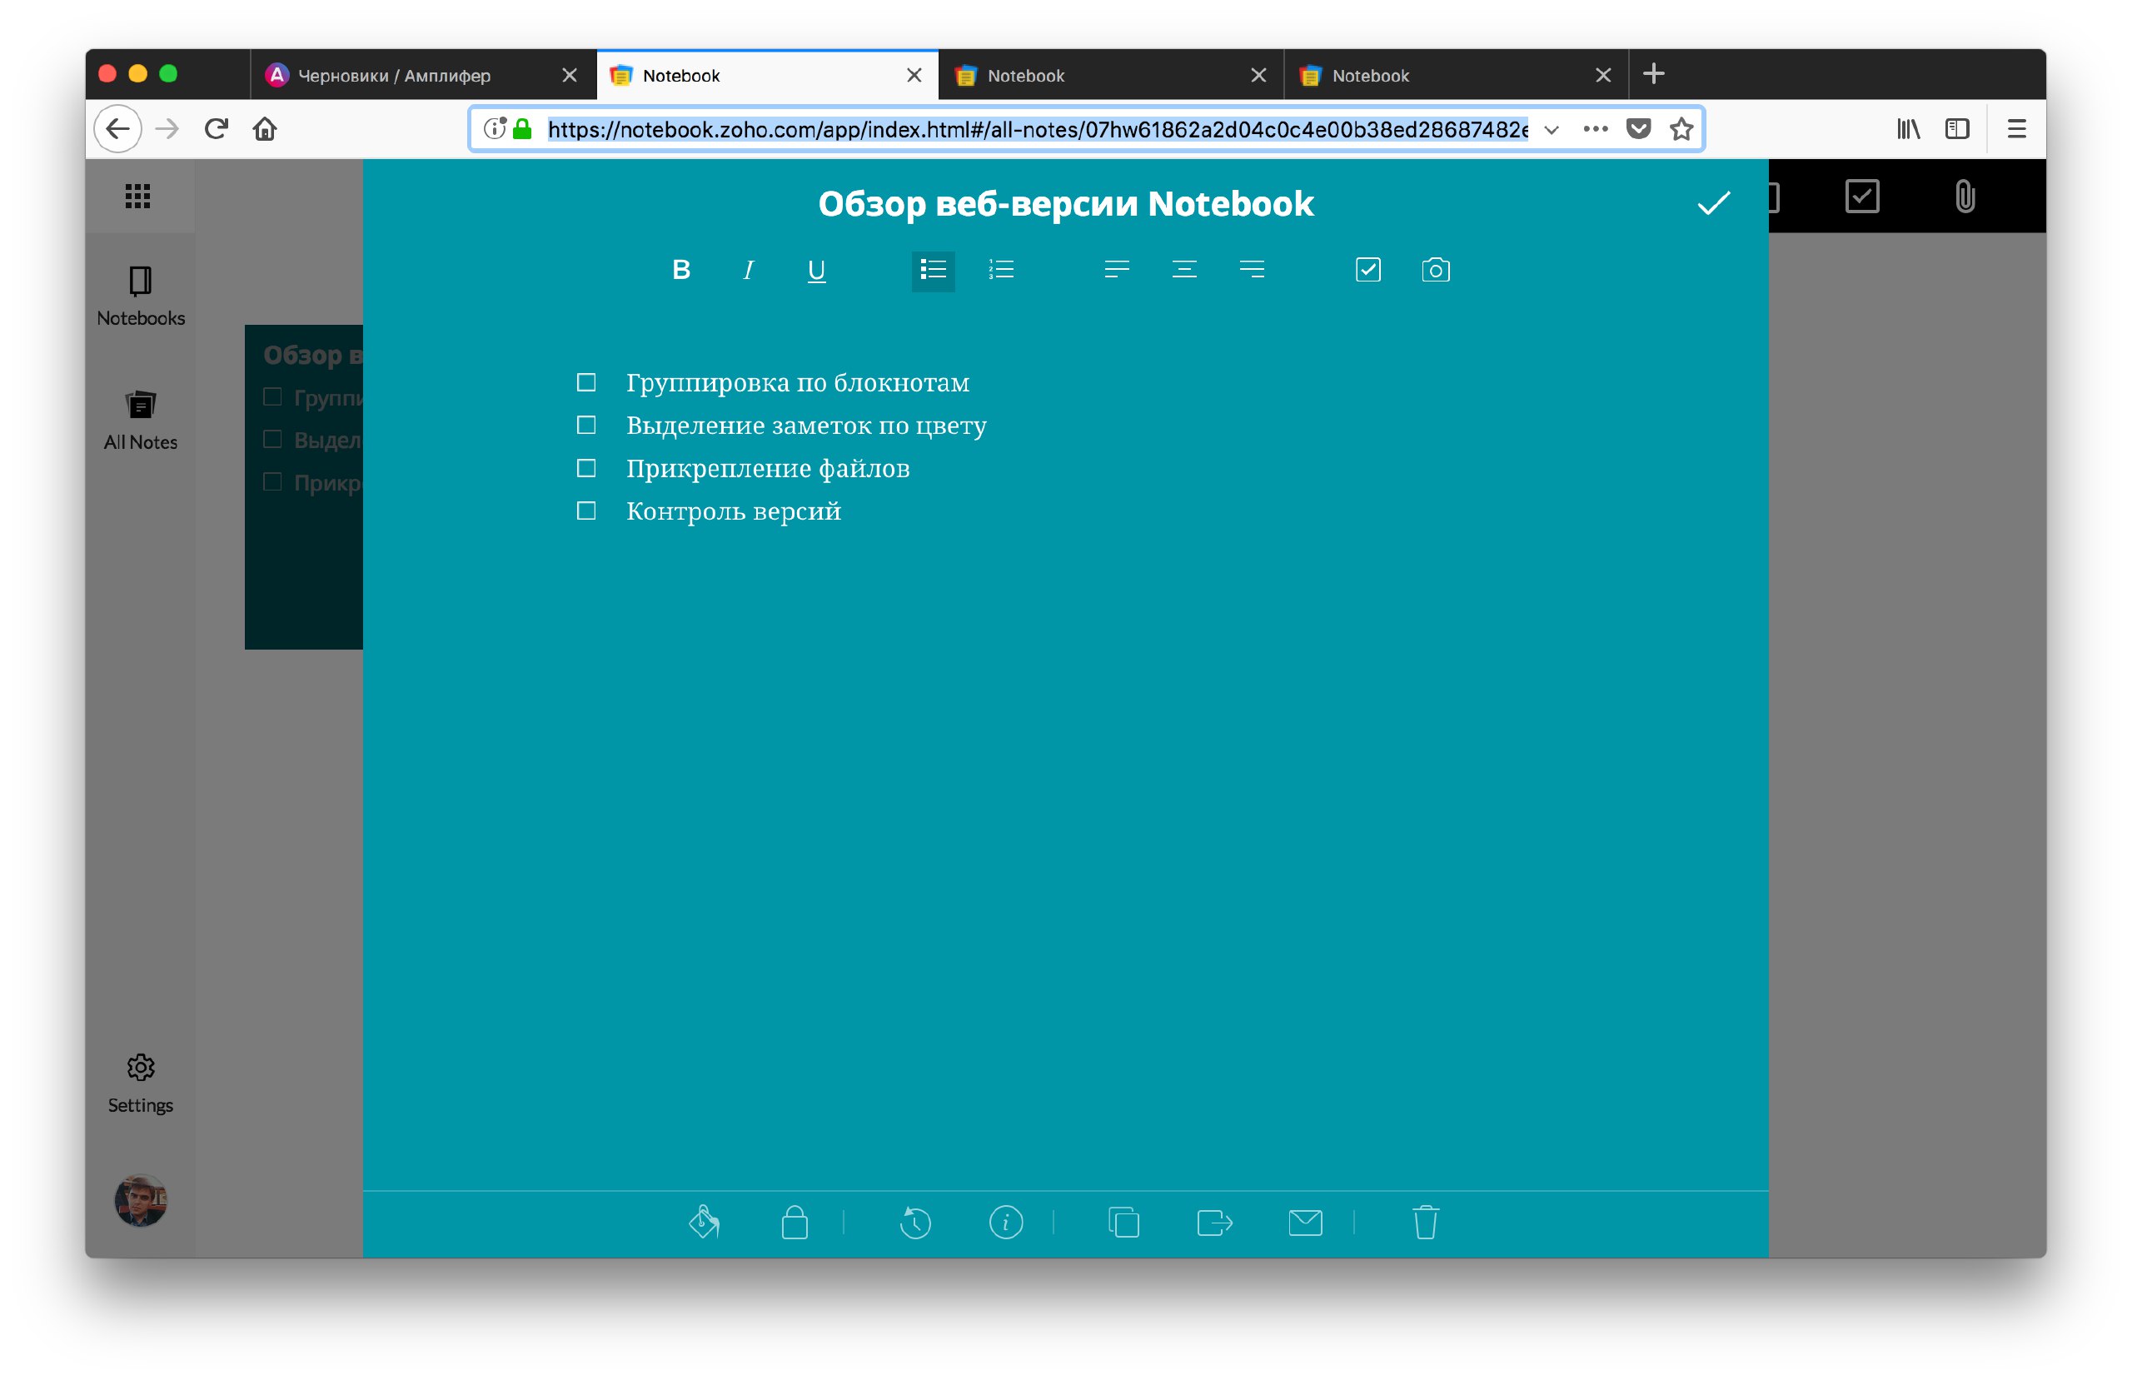2132x1380 pixels.
Task: Delete the note with the trash icon
Action: (x=1425, y=1223)
